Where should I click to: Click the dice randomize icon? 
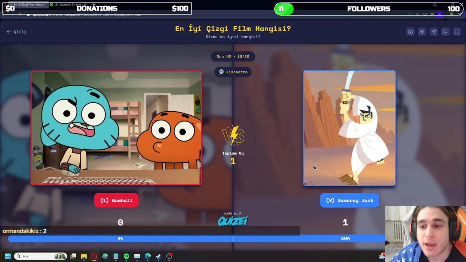[x=422, y=32]
